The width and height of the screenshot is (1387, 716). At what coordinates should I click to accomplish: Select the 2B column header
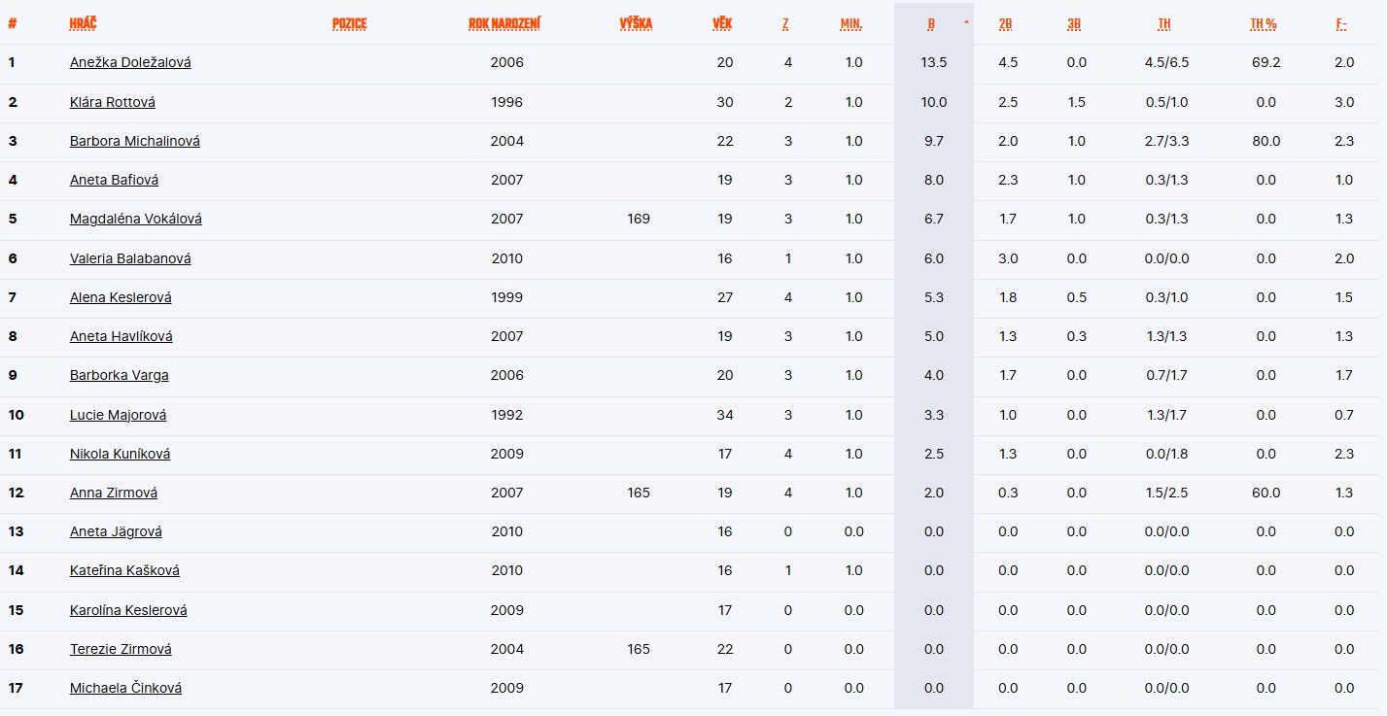[1005, 23]
